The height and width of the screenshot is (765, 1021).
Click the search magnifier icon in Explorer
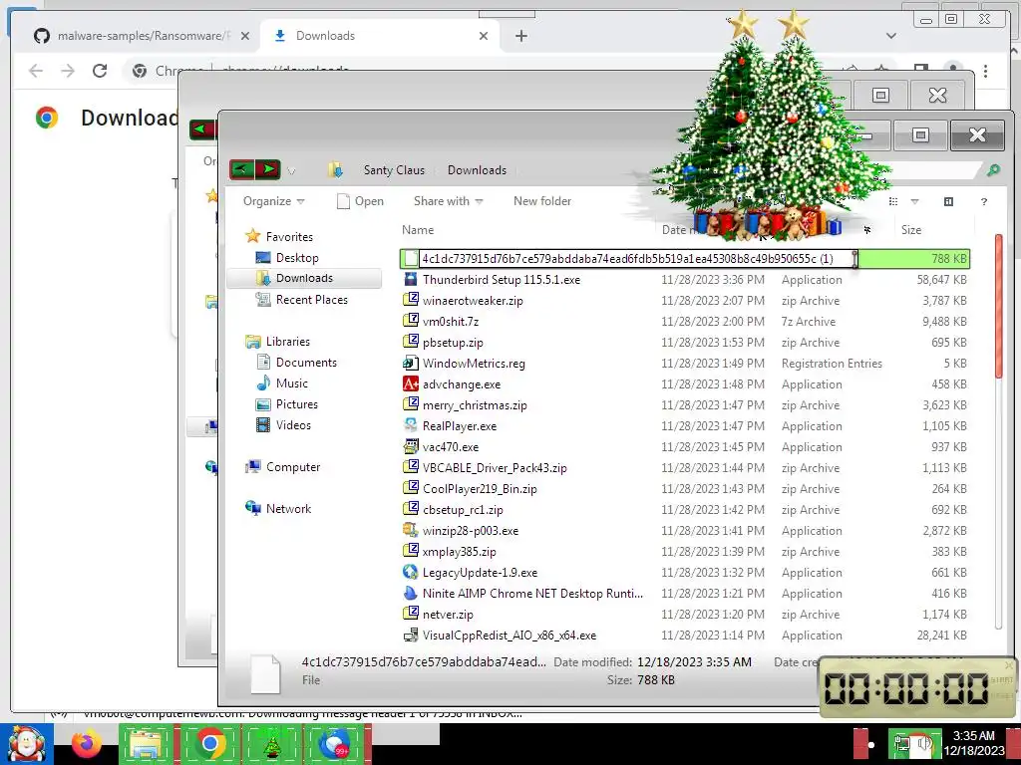(993, 169)
